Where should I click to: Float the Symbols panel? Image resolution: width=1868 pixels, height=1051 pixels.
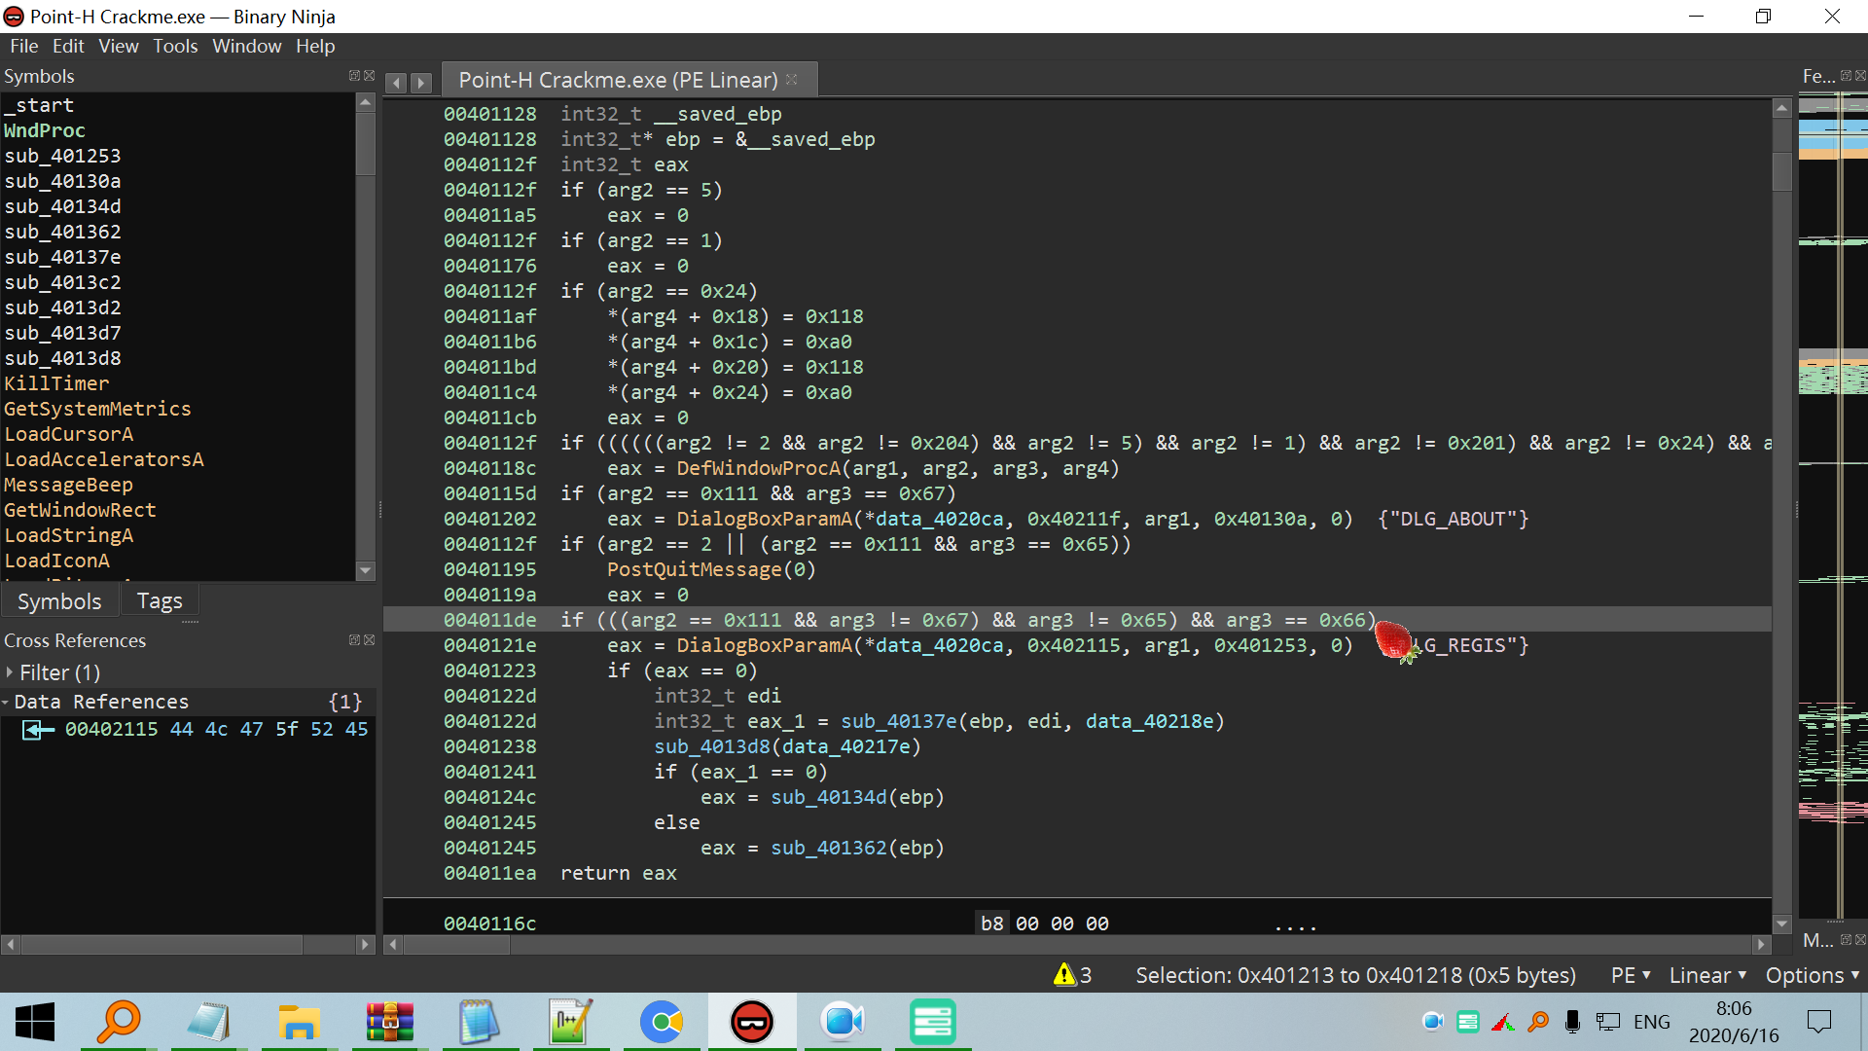354,76
